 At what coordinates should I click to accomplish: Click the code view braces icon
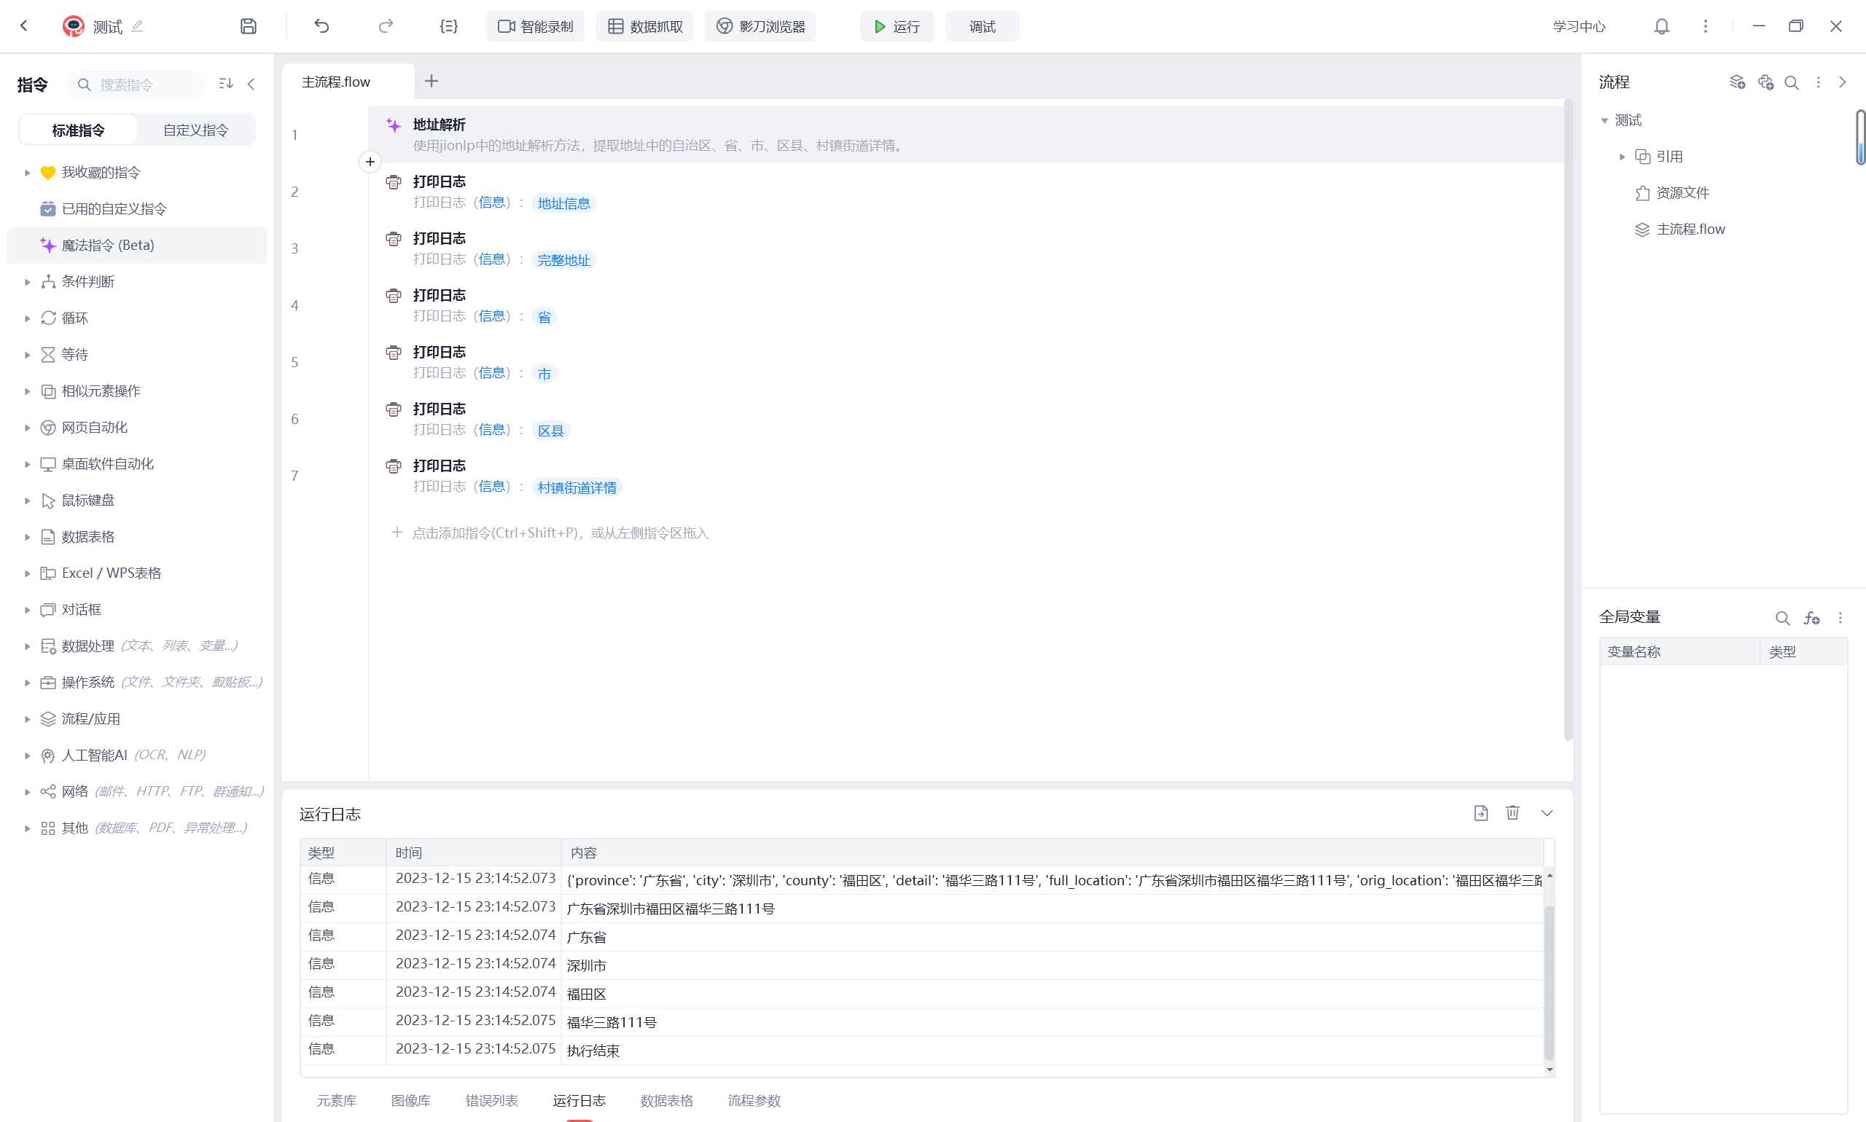(448, 26)
